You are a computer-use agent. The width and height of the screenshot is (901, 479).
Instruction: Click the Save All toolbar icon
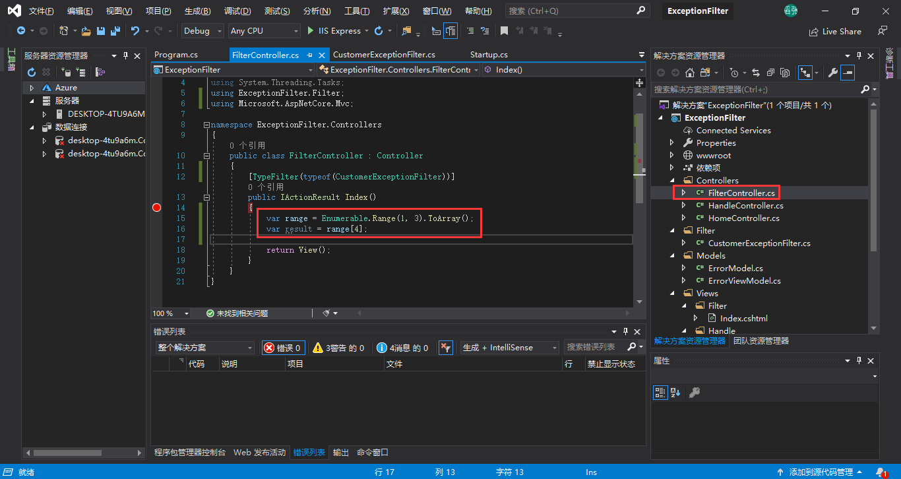point(115,31)
